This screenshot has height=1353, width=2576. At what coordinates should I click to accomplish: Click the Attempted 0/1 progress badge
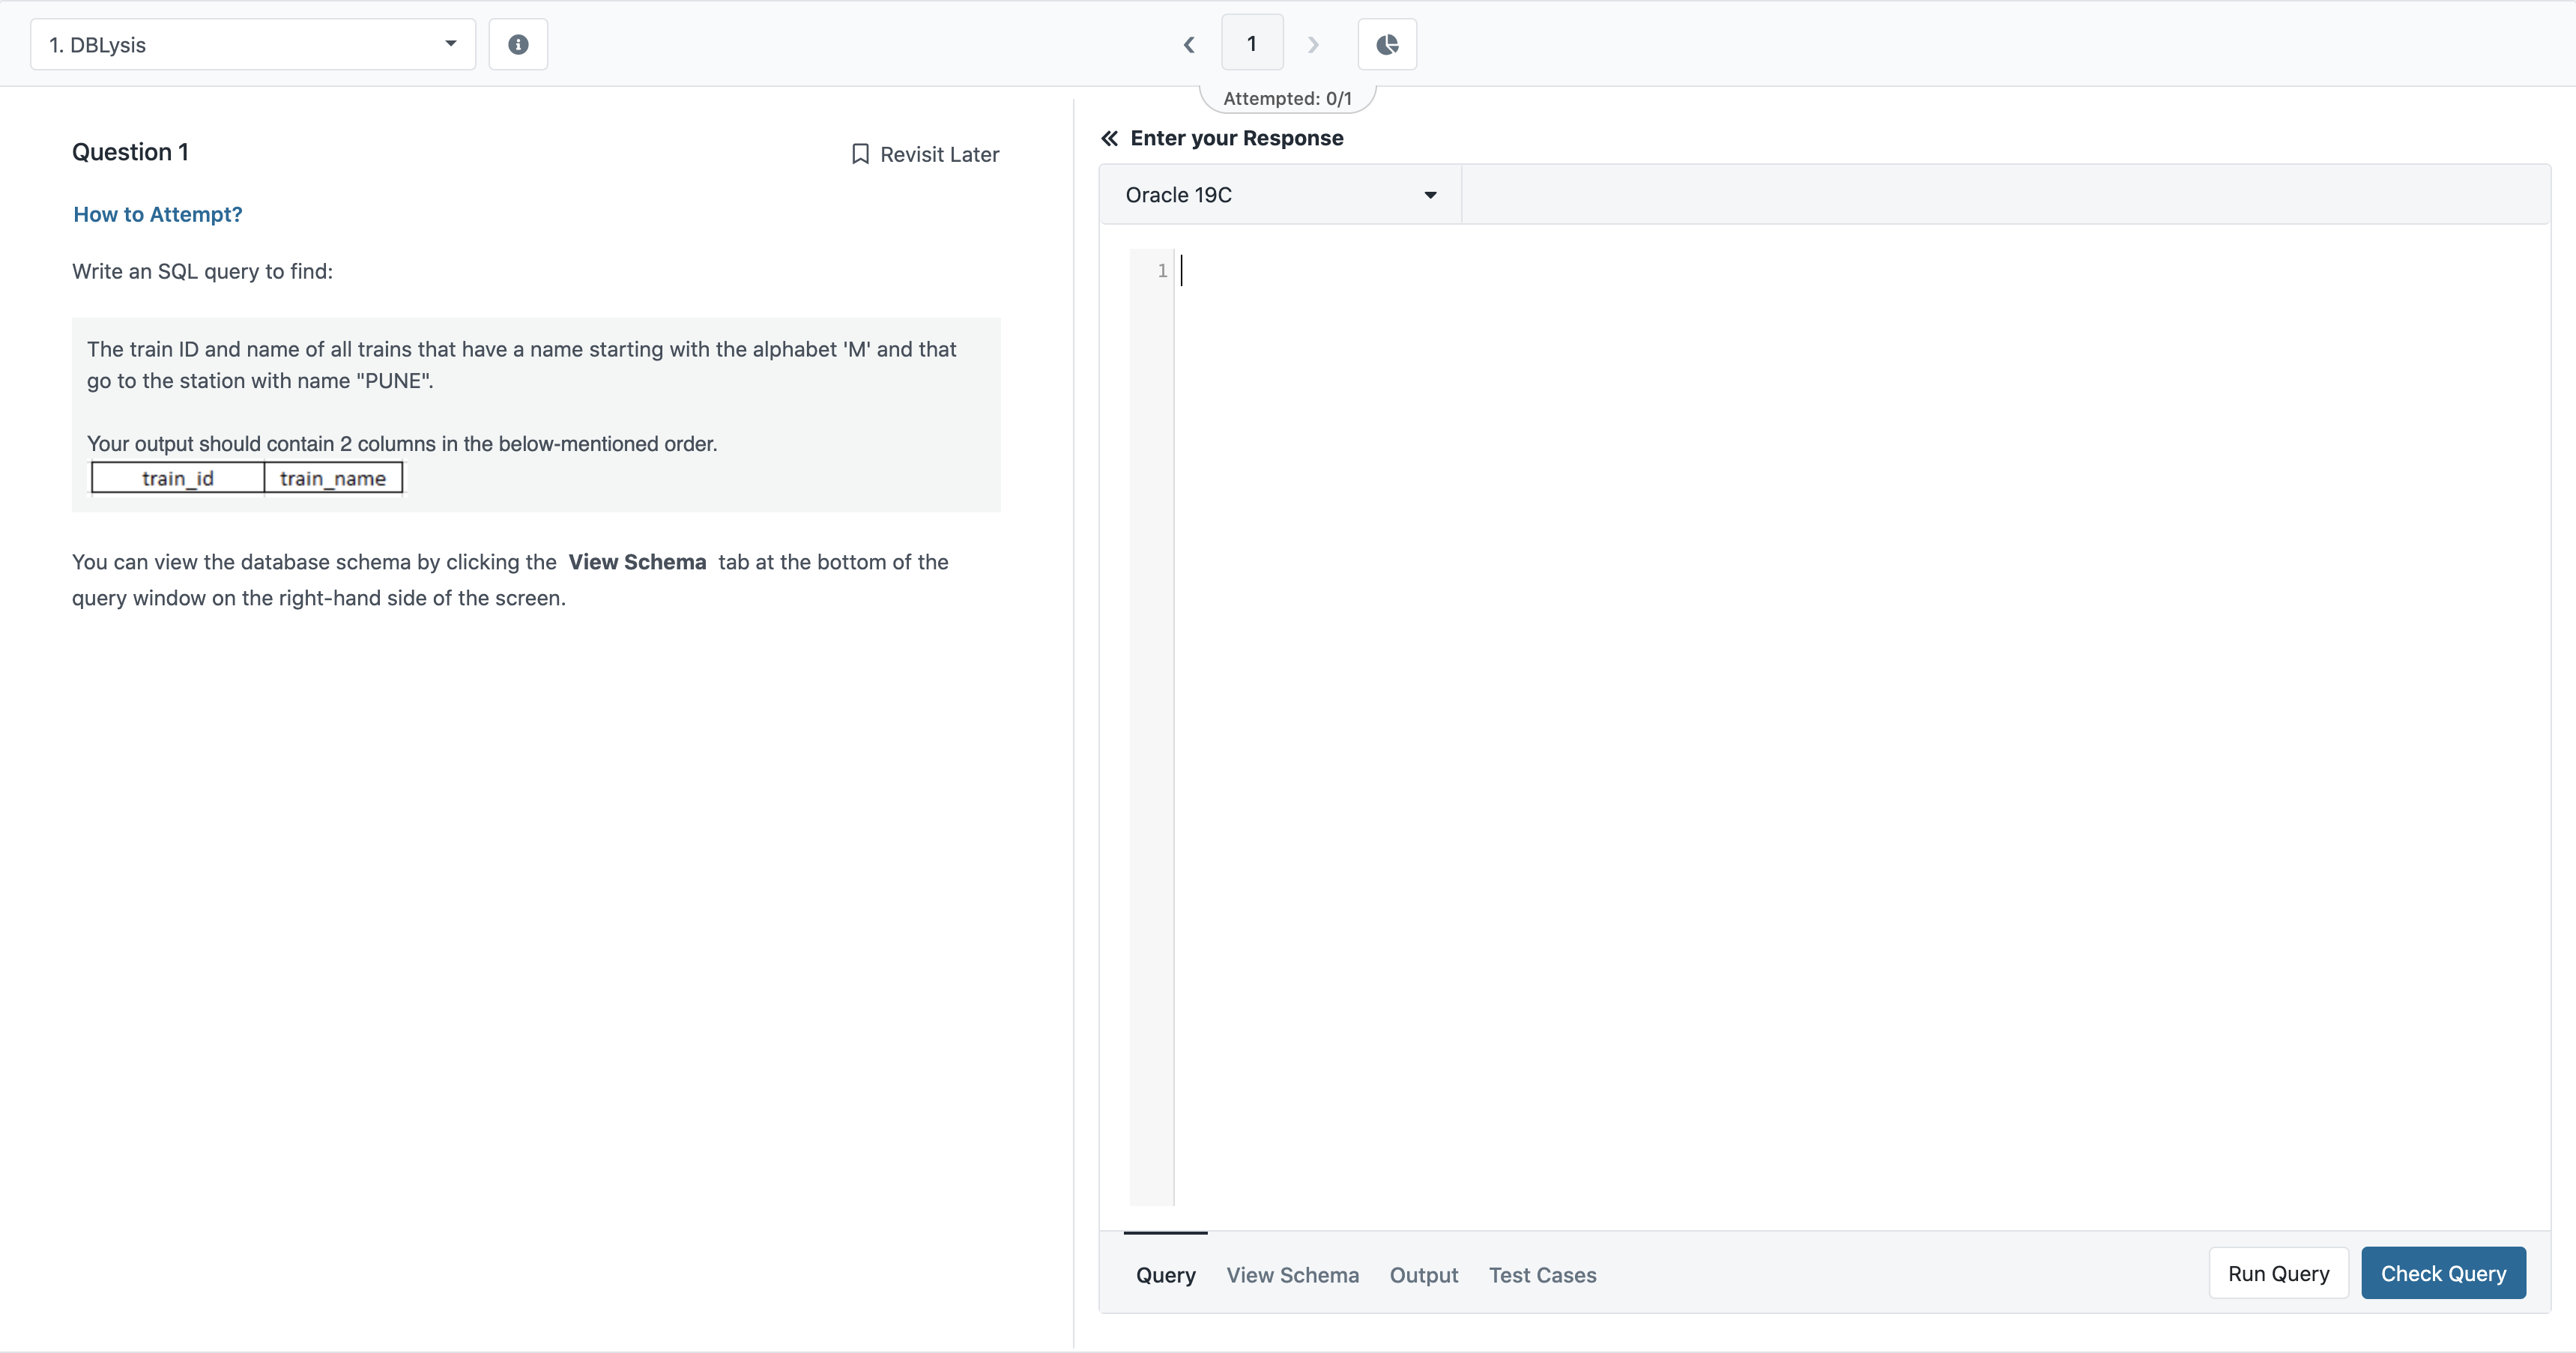pyautogui.click(x=1287, y=97)
